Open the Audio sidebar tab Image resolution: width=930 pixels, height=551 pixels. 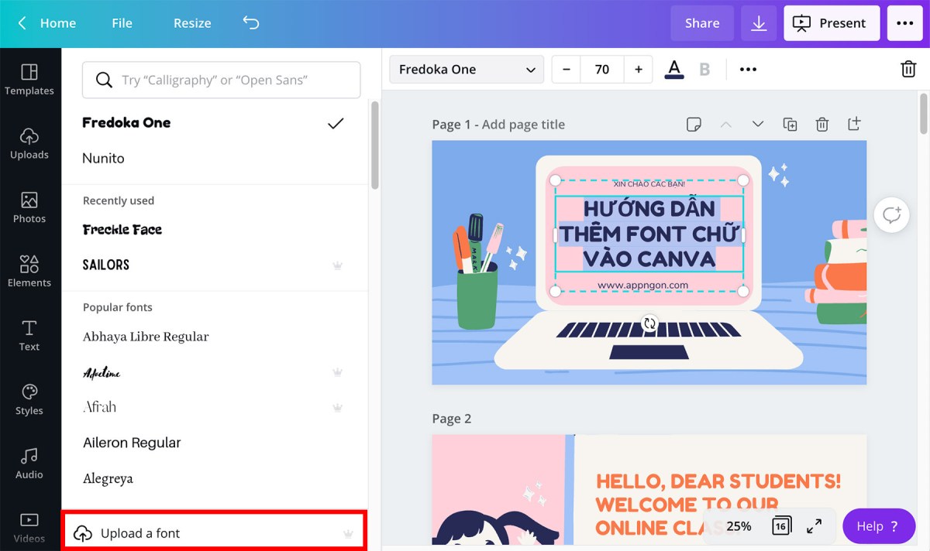pos(29,464)
